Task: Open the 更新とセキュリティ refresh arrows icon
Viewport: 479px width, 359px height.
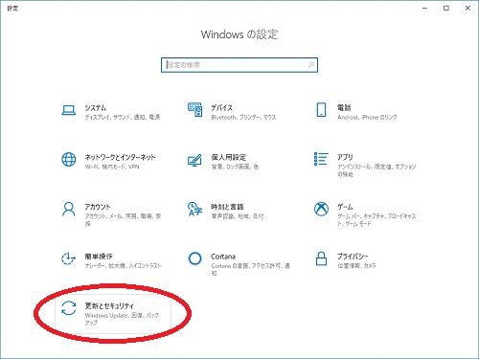Action: click(69, 308)
